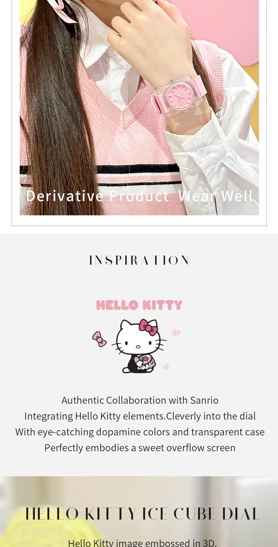Click 'Hello Kitty image embossed in 3D' text
Image resolution: width=278 pixels, height=547 pixels.
click(x=142, y=542)
